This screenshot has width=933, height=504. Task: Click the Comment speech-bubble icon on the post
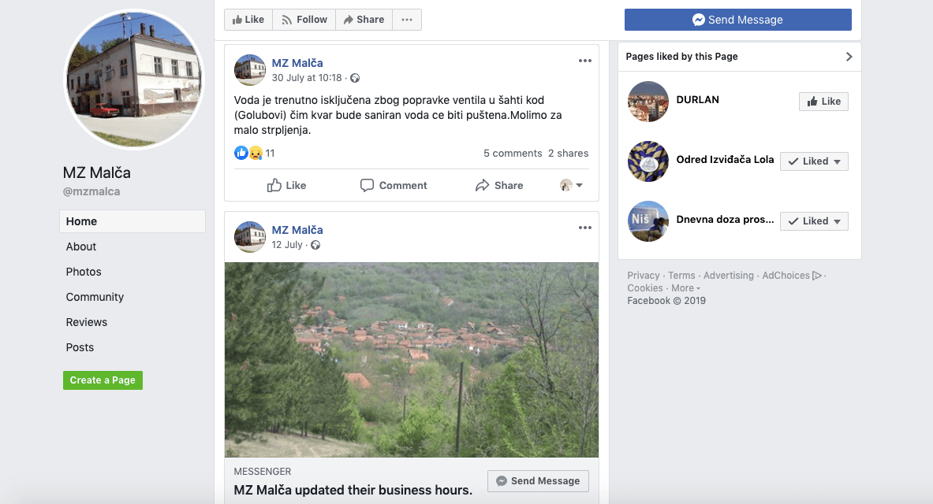(368, 185)
